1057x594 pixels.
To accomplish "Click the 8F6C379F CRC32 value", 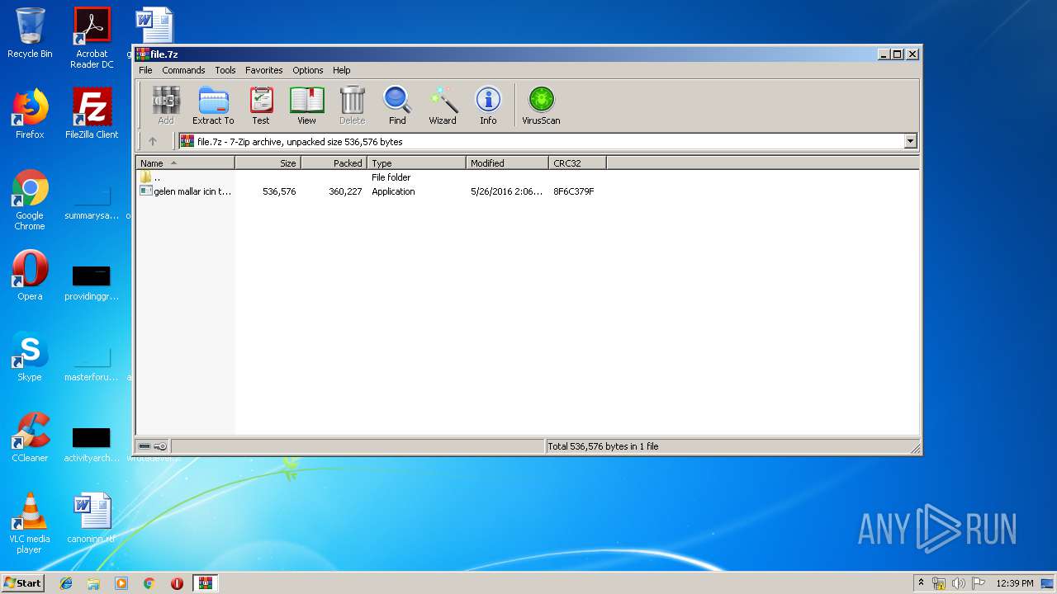I will [574, 191].
